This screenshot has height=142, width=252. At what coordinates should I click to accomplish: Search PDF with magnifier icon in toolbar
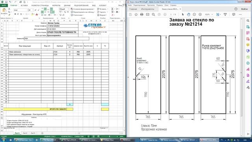153,15
